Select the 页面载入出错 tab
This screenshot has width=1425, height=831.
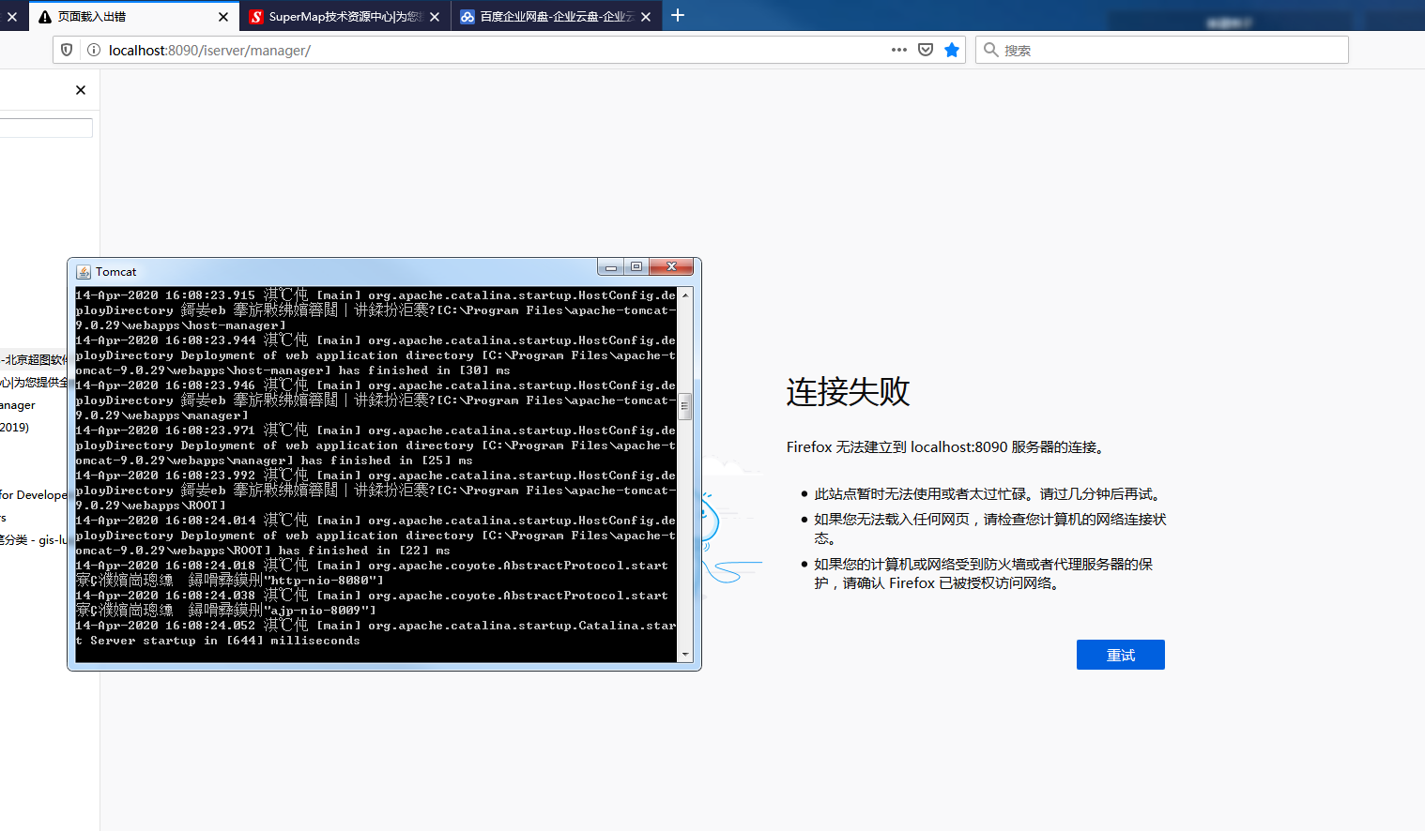click(134, 16)
